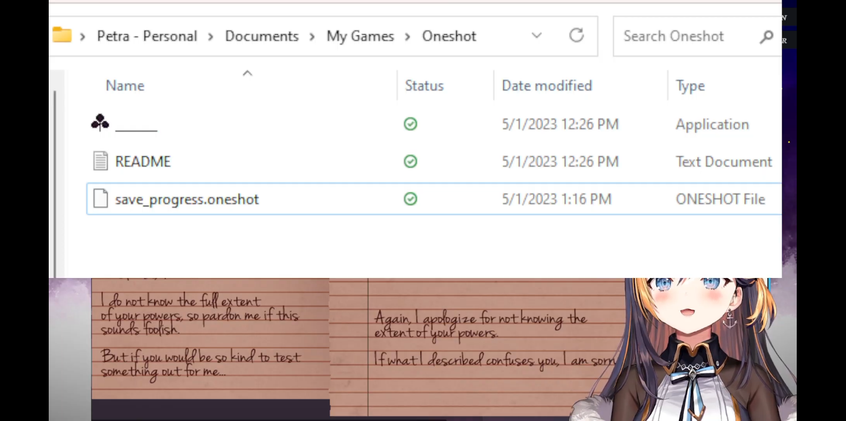Go to the Documents breadcrumb folder
The height and width of the screenshot is (421, 846).
pyautogui.click(x=262, y=36)
